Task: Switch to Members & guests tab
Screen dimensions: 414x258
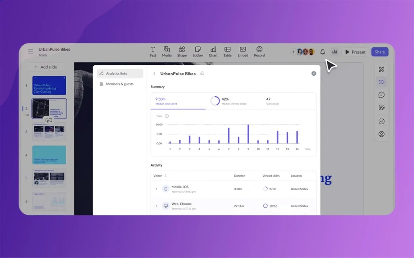Action: pyautogui.click(x=119, y=84)
